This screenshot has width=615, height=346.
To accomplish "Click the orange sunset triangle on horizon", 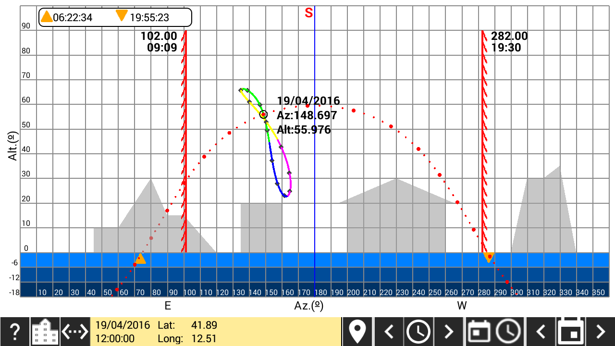I will pyautogui.click(x=489, y=258).
